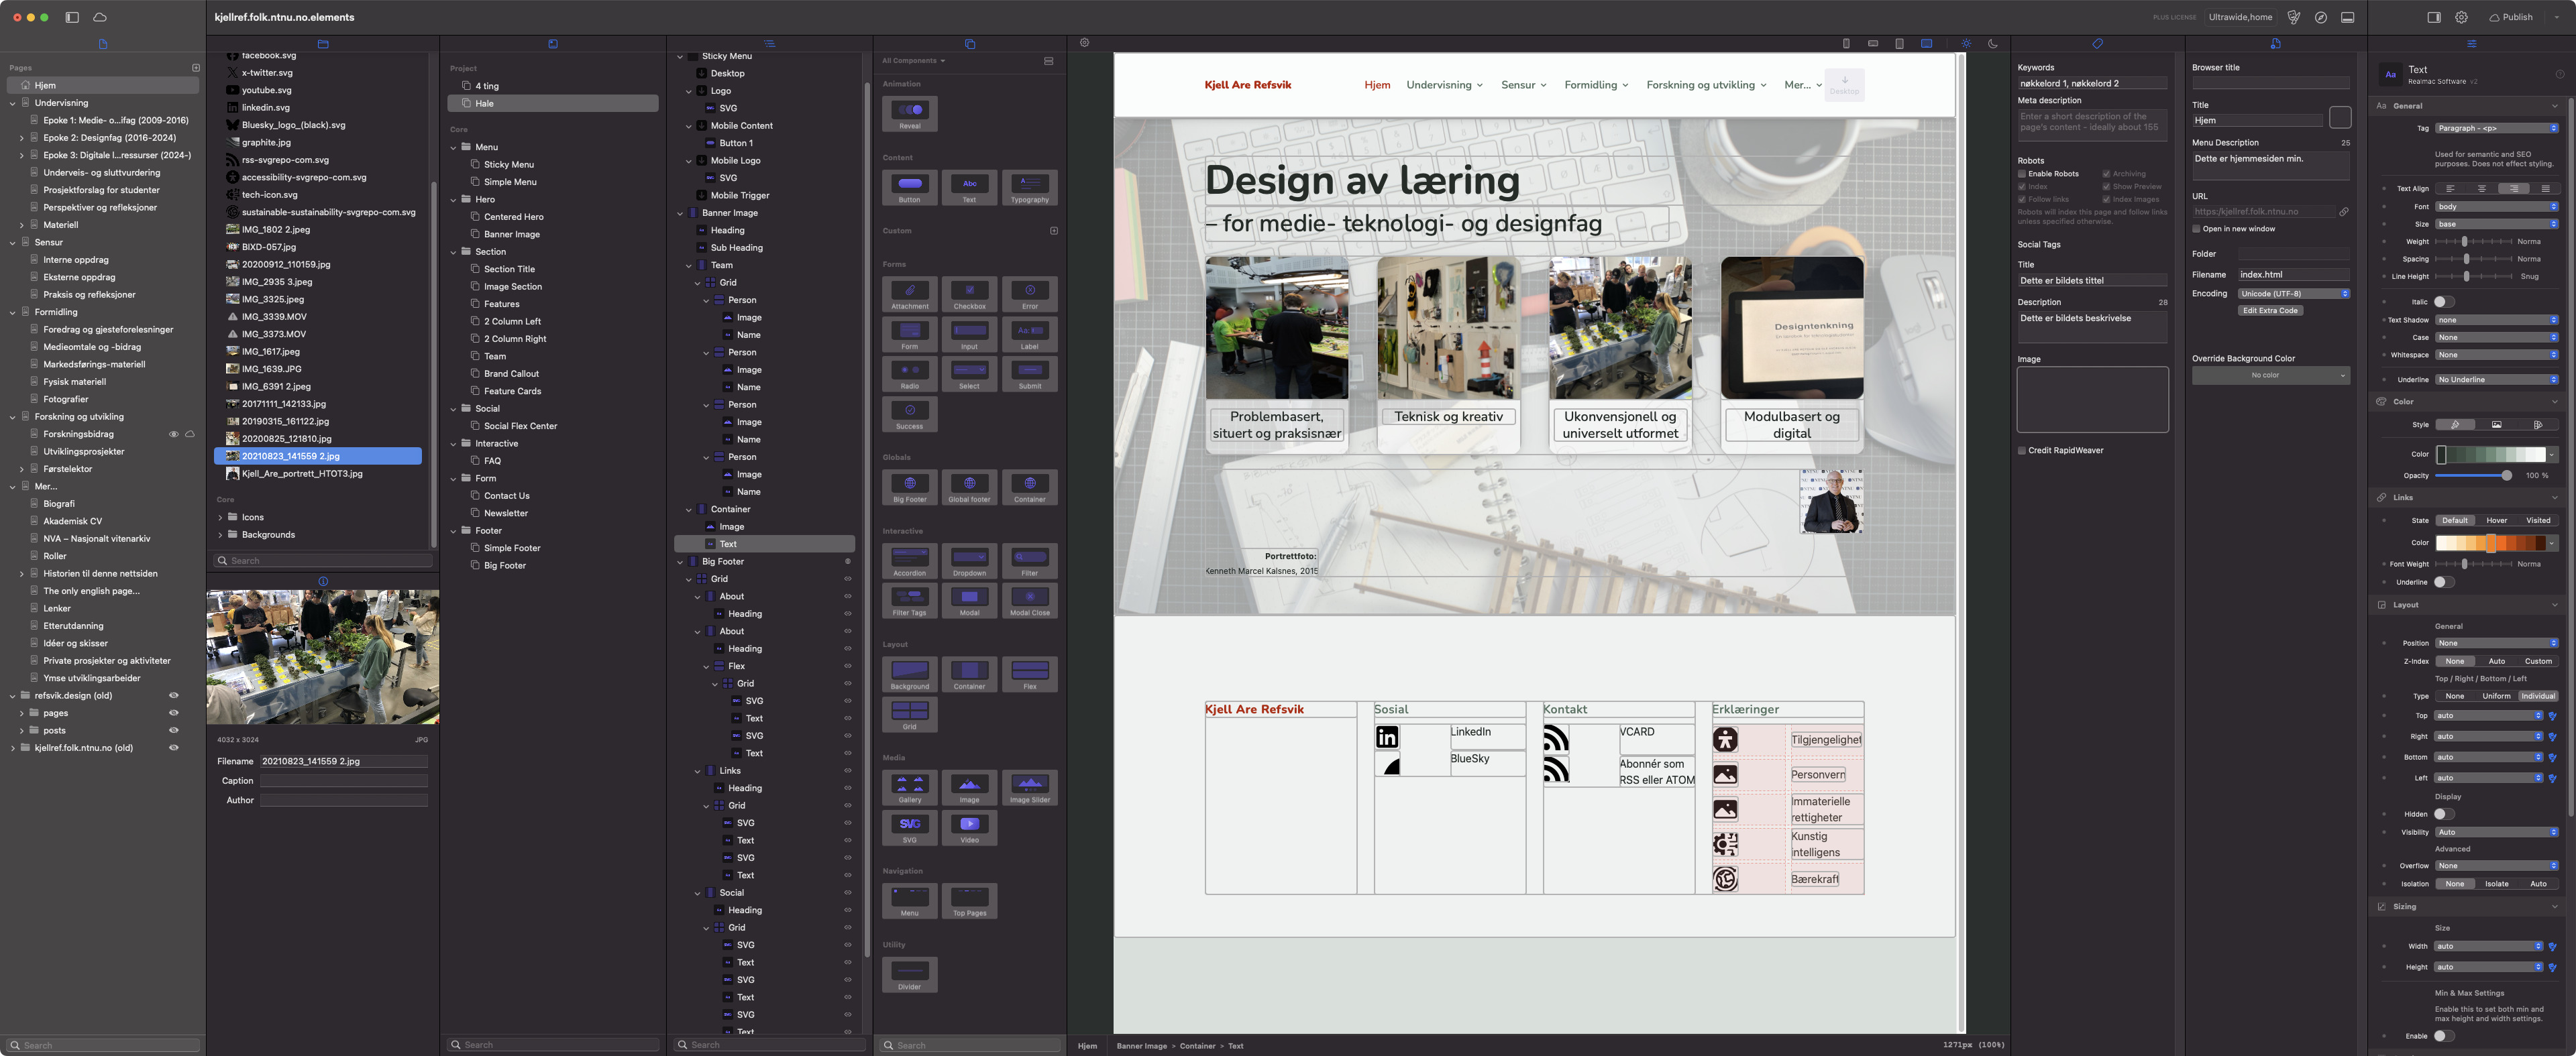Open the Tag Paragraph dropdown
The width and height of the screenshot is (2576, 1056).
(2496, 128)
